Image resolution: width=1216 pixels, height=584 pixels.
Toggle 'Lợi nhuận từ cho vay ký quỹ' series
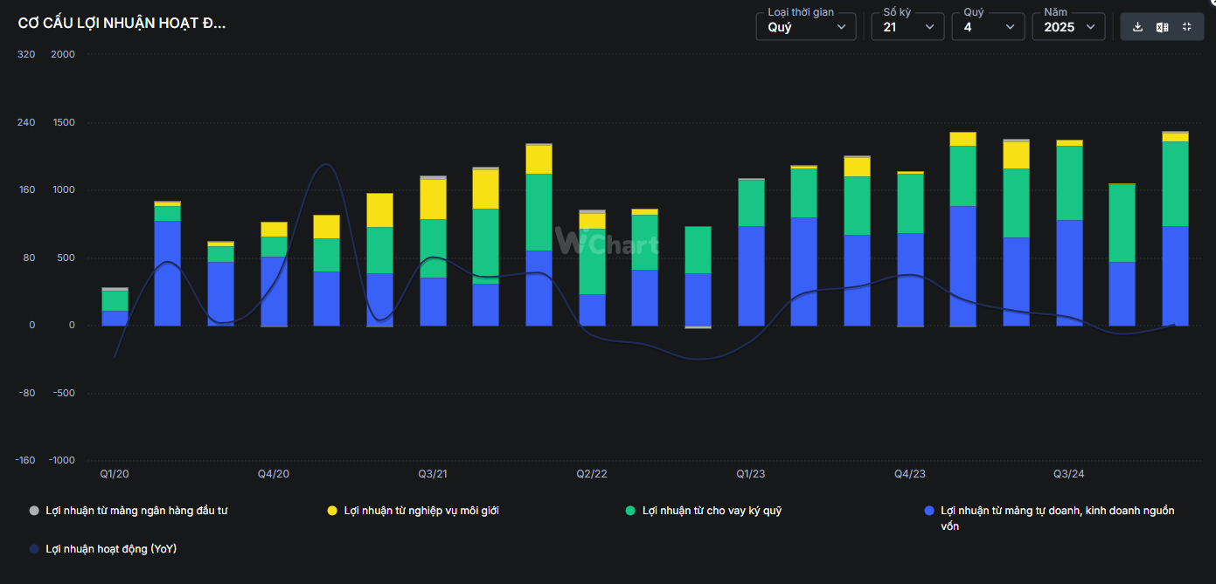point(711,511)
